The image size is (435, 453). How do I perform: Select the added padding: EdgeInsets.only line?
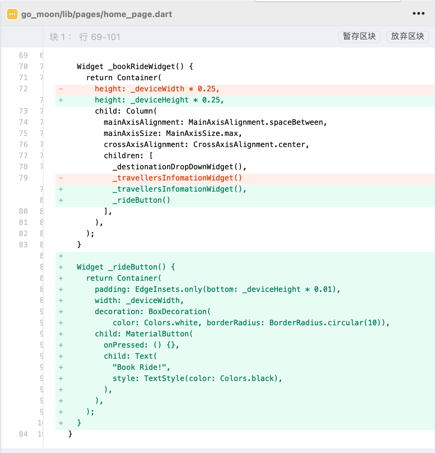click(217, 289)
